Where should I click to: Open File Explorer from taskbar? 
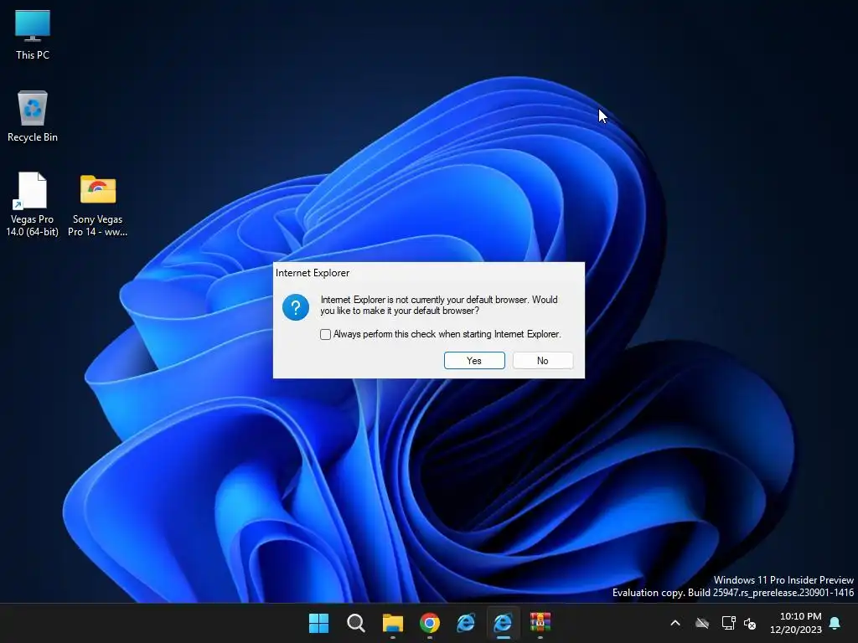pos(392,623)
